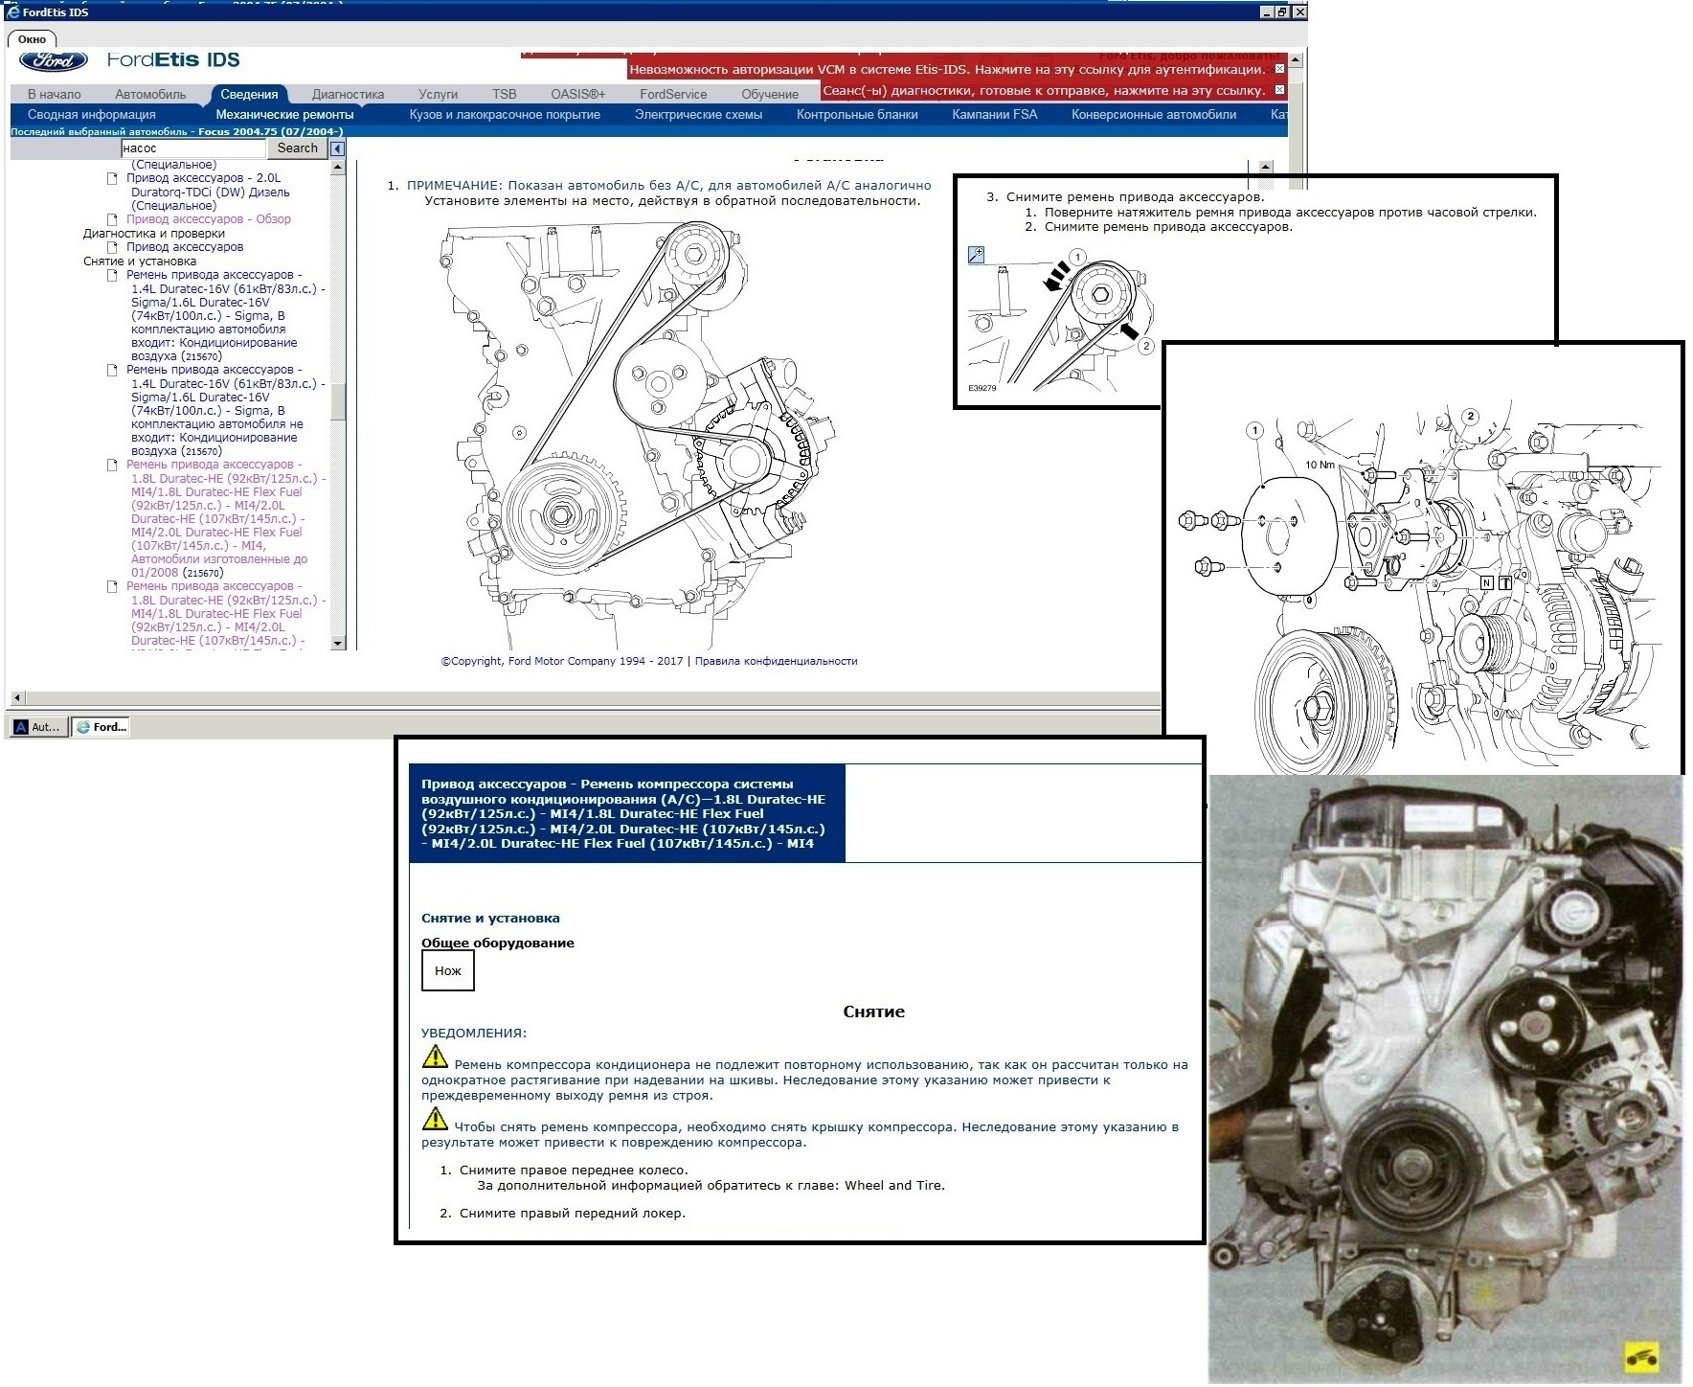Viewport: 1693px width, 1387px height.
Task: Open 'Конверсионные автомобили' section
Action: coord(1154,114)
